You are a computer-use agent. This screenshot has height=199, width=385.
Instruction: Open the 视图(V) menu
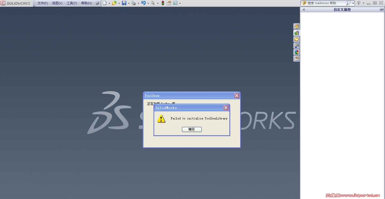point(57,3)
